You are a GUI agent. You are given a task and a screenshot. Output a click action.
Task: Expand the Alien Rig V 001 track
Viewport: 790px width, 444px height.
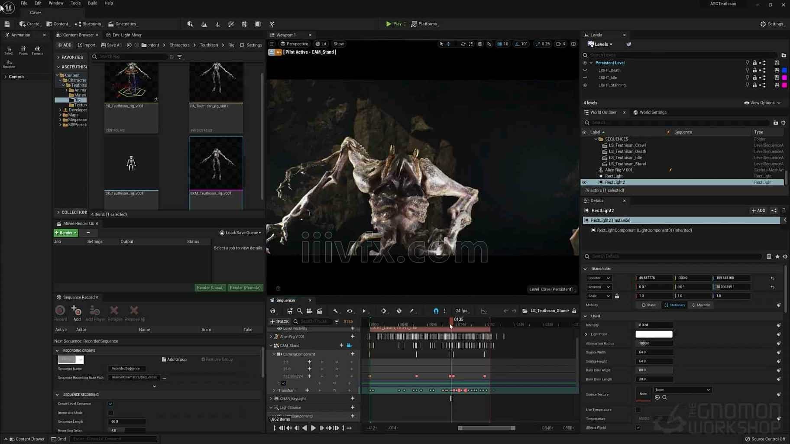point(271,337)
